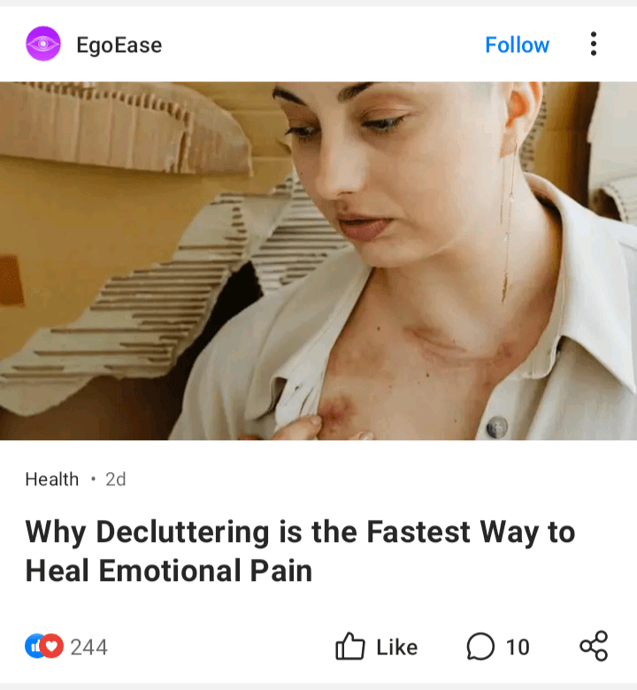Open the Decluttering article headline
The image size is (637, 690).
click(x=300, y=551)
